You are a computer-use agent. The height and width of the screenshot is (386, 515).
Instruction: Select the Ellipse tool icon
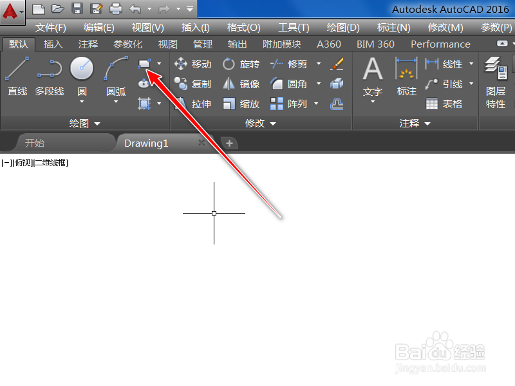pos(144,84)
